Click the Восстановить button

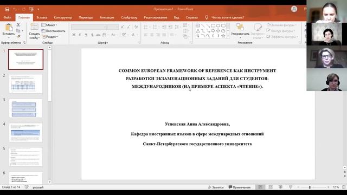tap(53, 31)
